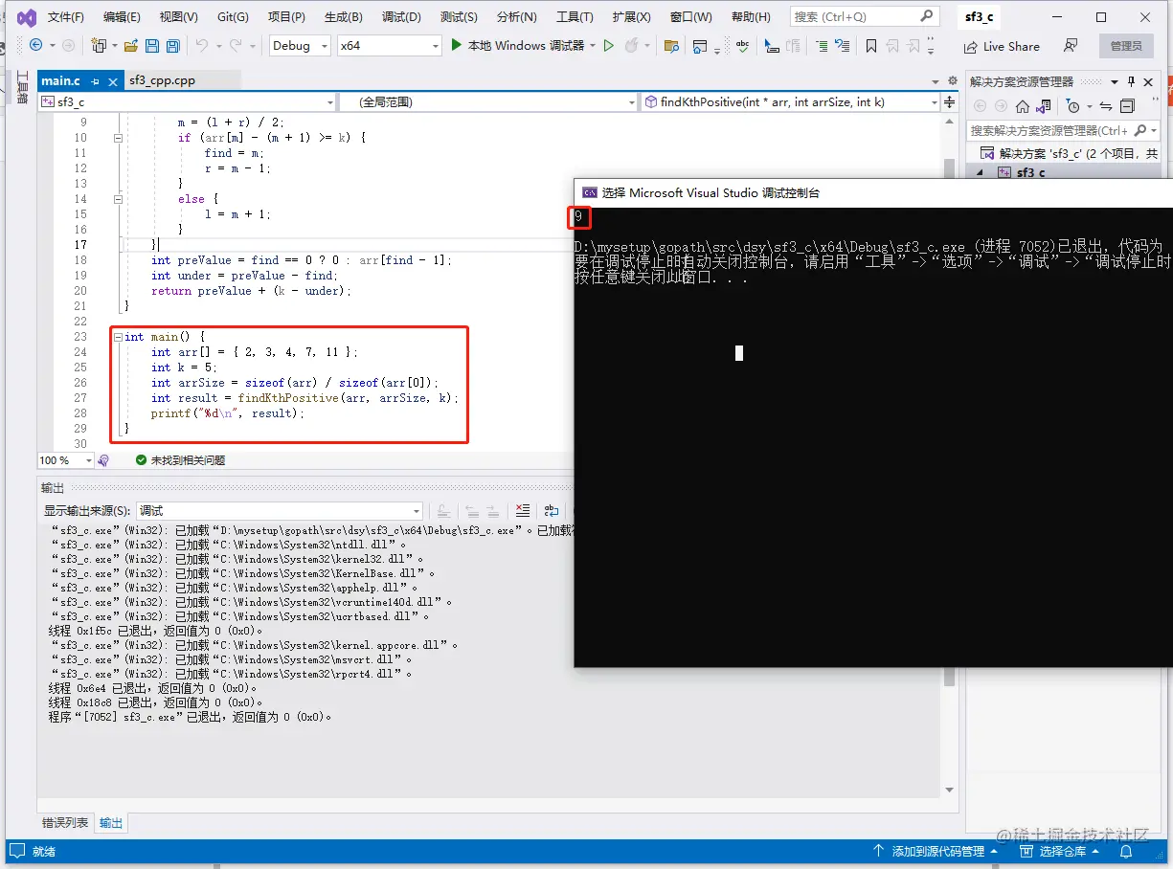Click the open file folder icon

click(x=131, y=45)
